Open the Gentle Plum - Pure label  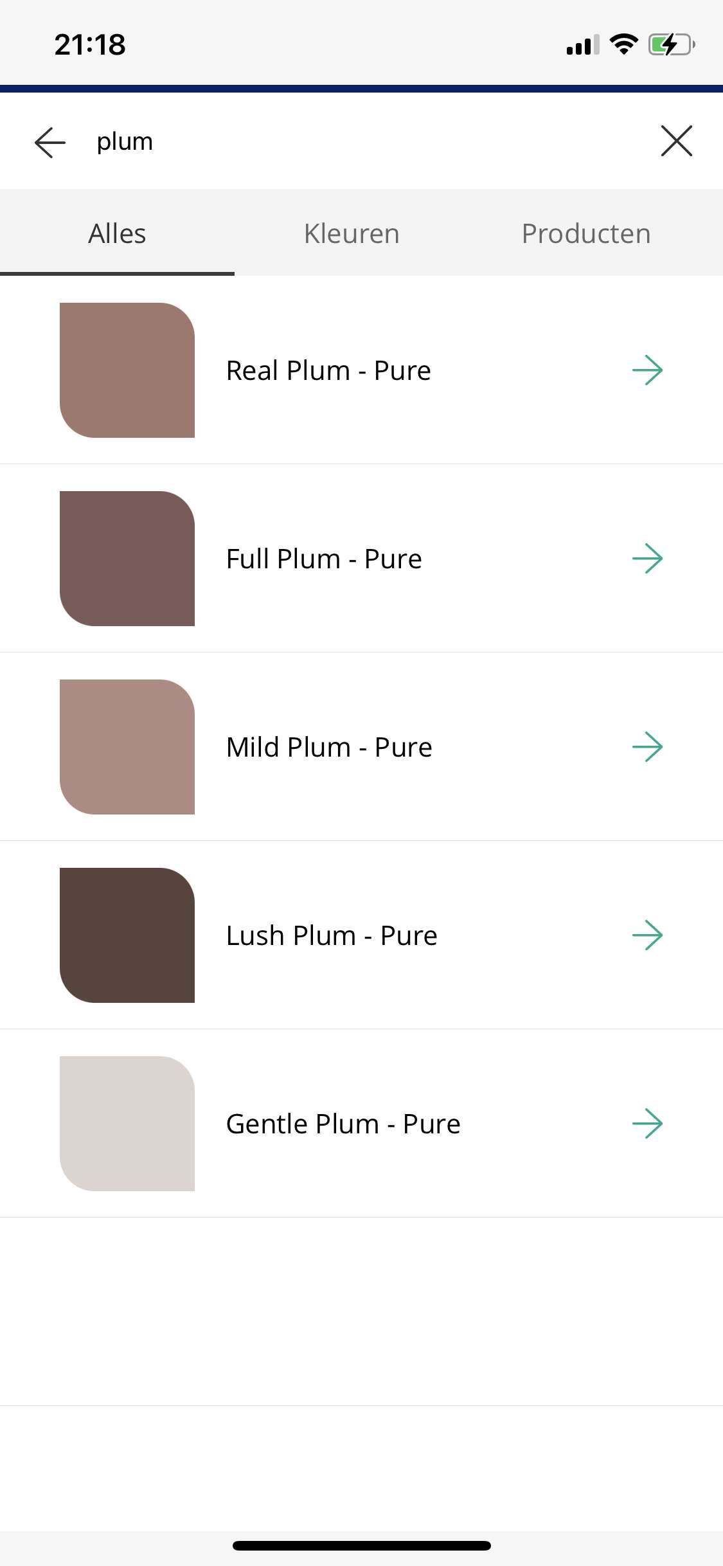pyautogui.click(x=343, y=1124)
